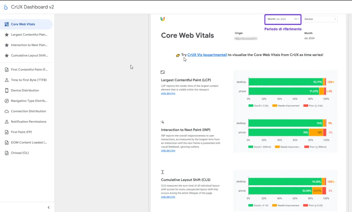Click CLS phone needs improvement 12.97% segment
The image size is (352, 212).
point(317,191)
